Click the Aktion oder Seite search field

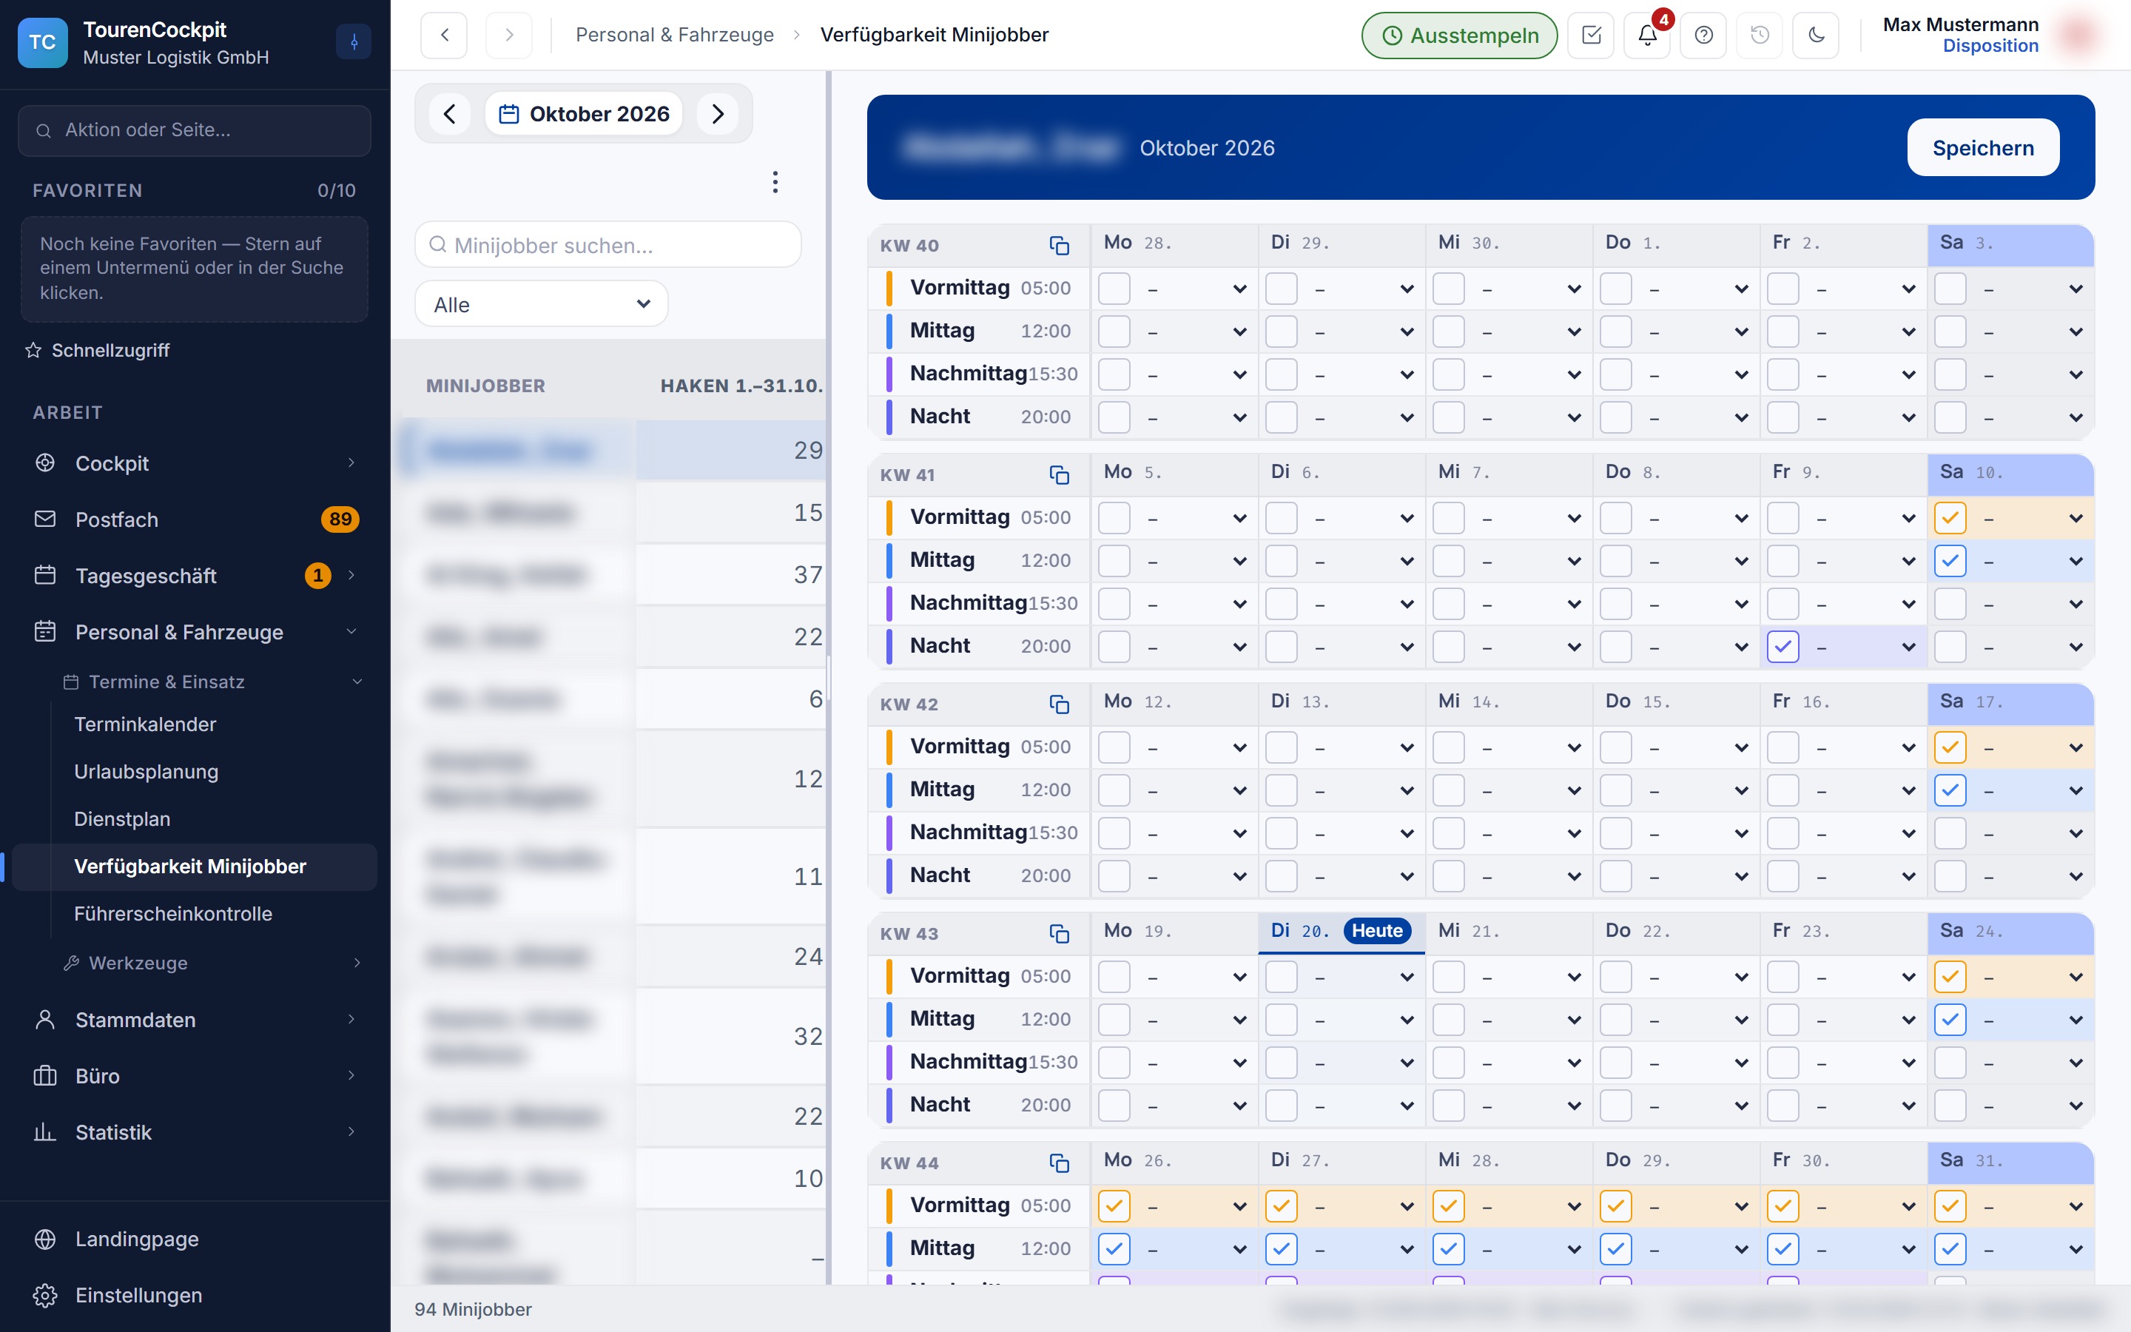[195, 130]
